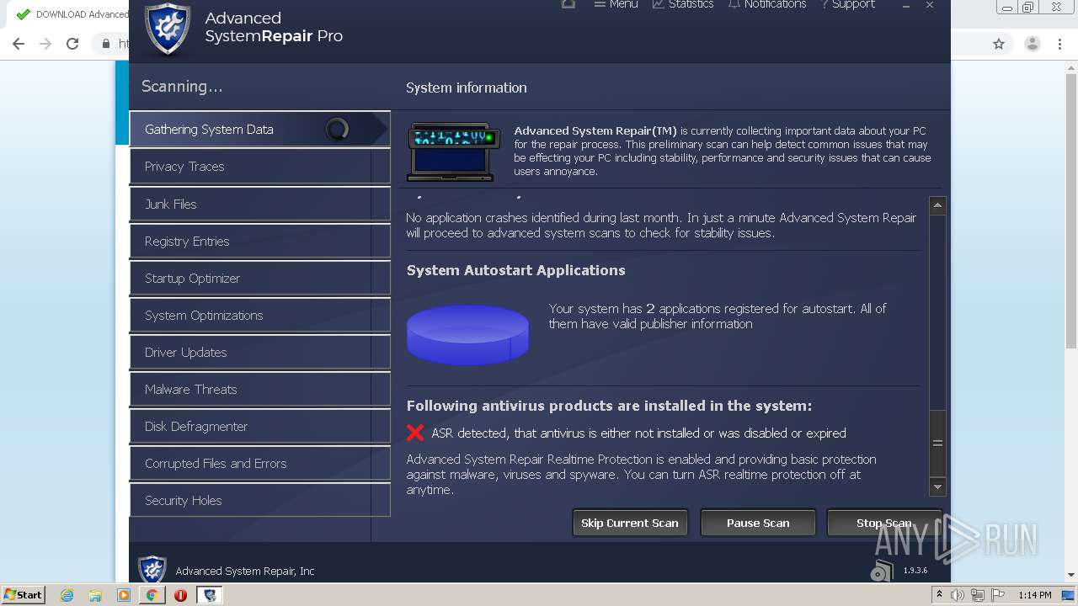This screenshot has height=606, width=1078.
Task: Select Registry Entries scan step
Action: 259,241
